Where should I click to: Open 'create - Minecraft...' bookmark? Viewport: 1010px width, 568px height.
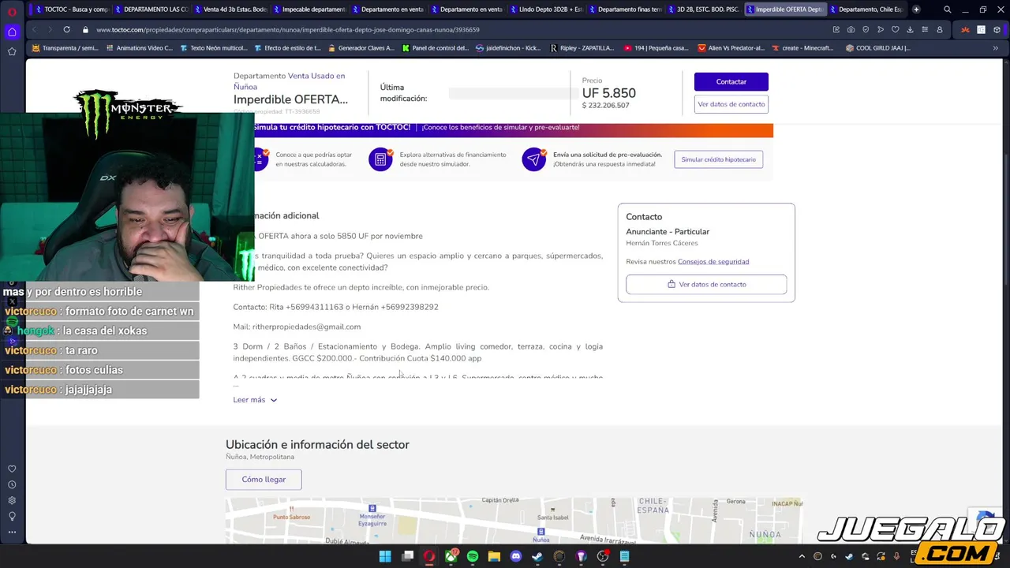pyautogui.click(x=802, y=48)
